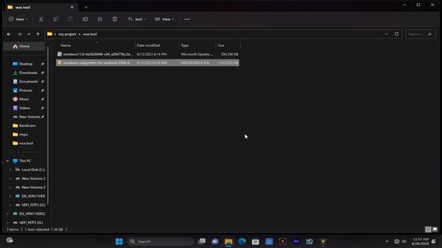Open the New item dropdown

pyautogui.click(x=19, y=19)
